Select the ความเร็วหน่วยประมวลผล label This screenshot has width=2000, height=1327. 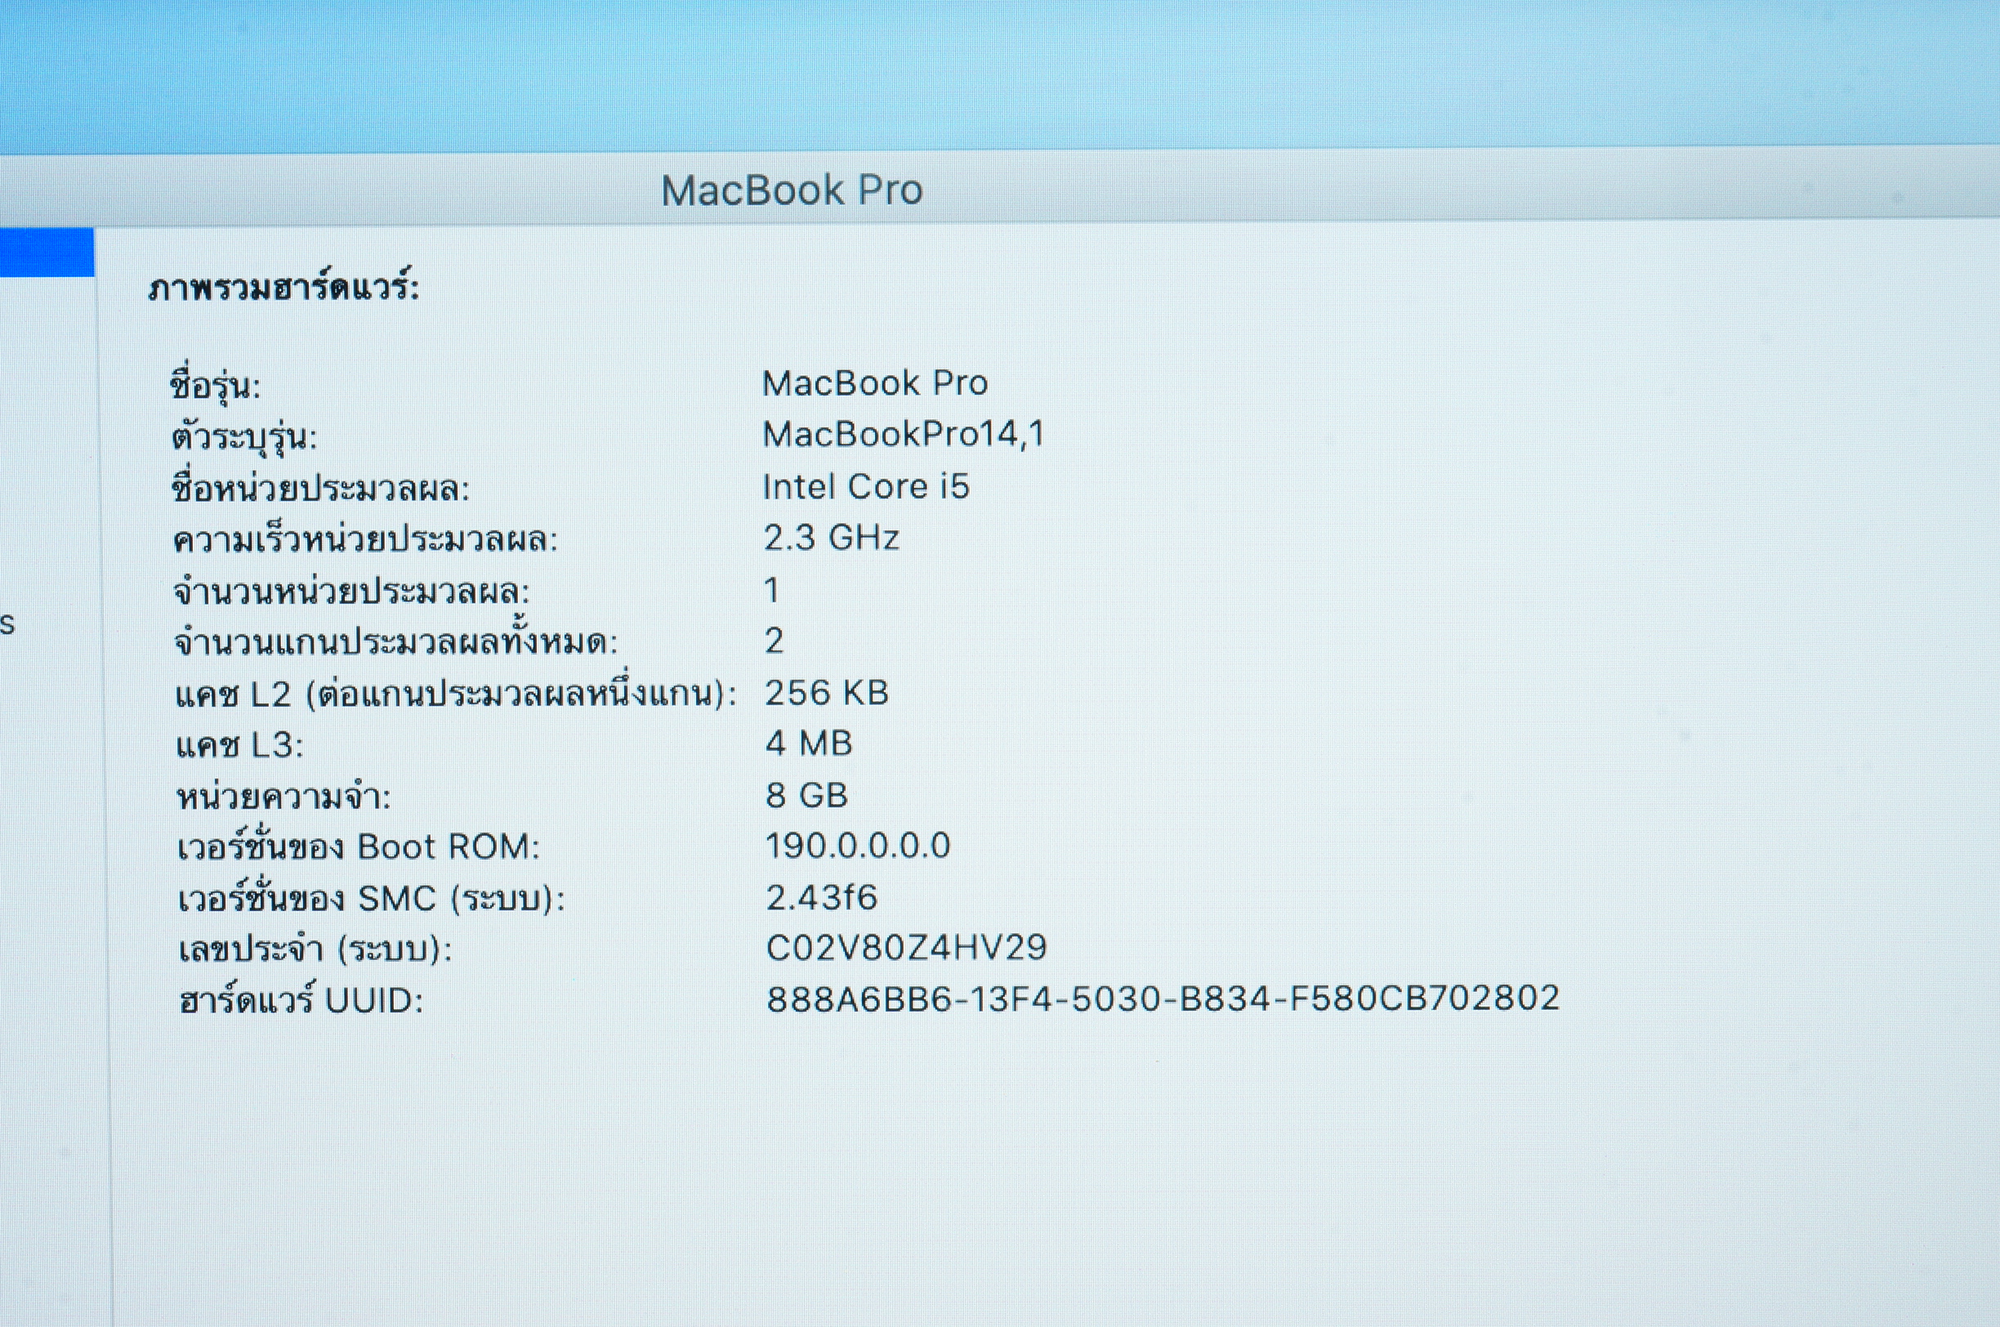coord(365,540)
